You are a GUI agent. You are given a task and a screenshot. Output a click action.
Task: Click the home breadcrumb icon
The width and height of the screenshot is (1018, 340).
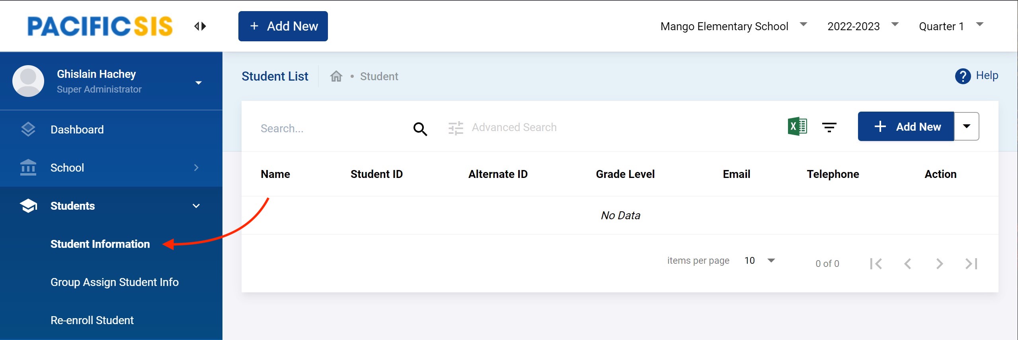[336, 76]
